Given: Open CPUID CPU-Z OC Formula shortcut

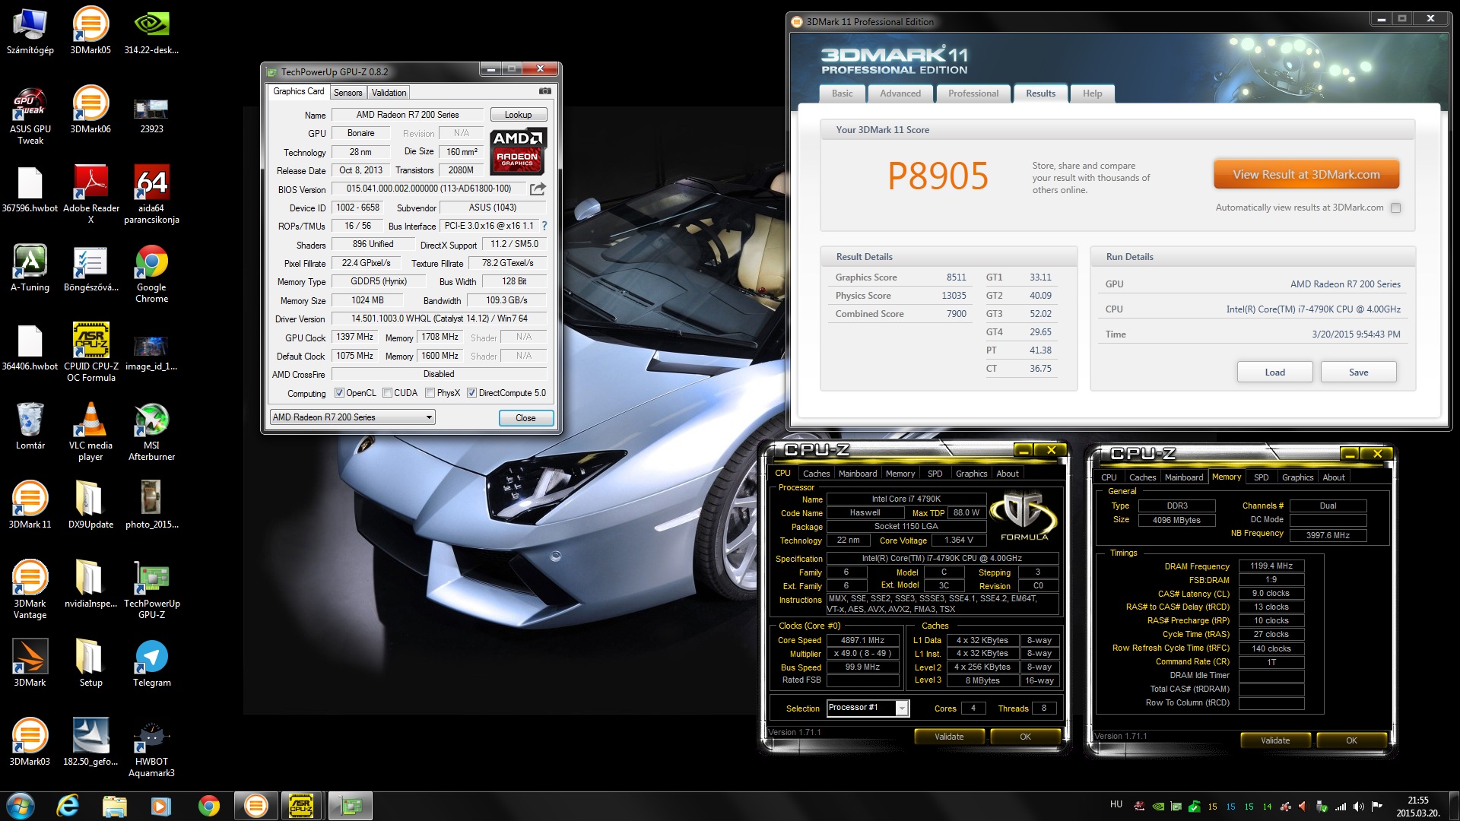Looking at the screenshot, I should click(90, 352).
